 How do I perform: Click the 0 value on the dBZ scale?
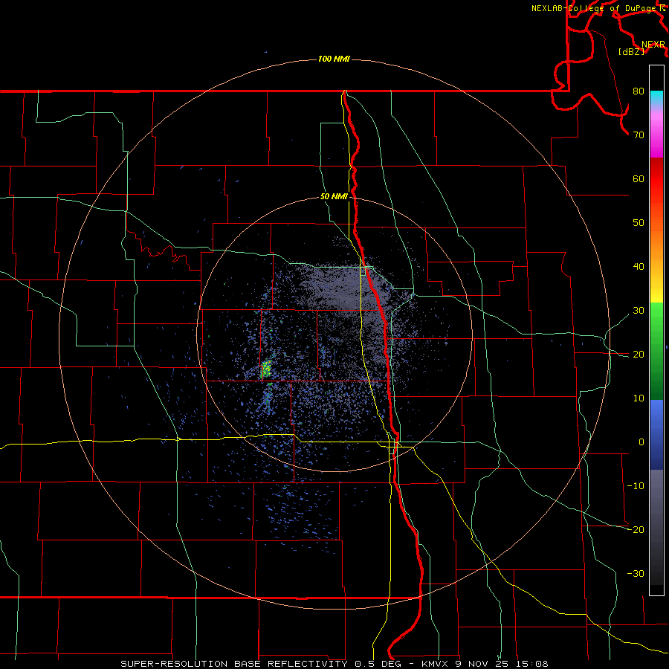(x=641, y=442)
